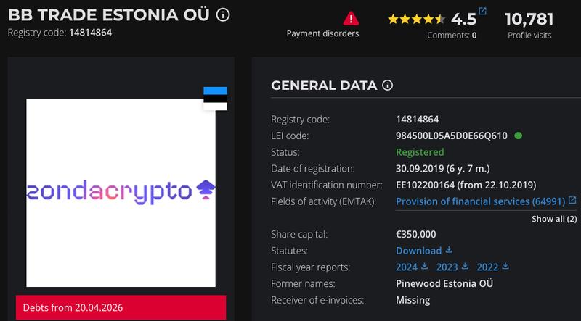Click the download arrow icon next to Statutes
Screen dimensions: 581x321
[449, 249]
